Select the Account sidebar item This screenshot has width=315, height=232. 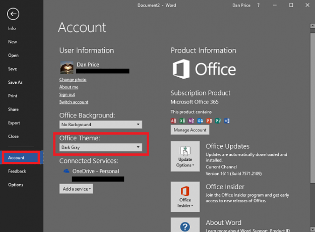[x=21, y=158]
